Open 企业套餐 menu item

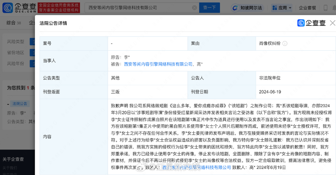pos(307,8)
